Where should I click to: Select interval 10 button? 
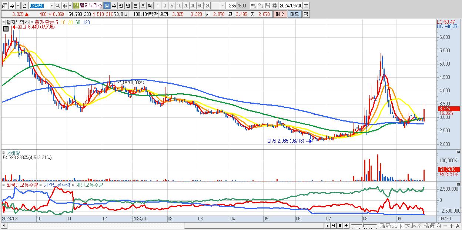point(179,6)
